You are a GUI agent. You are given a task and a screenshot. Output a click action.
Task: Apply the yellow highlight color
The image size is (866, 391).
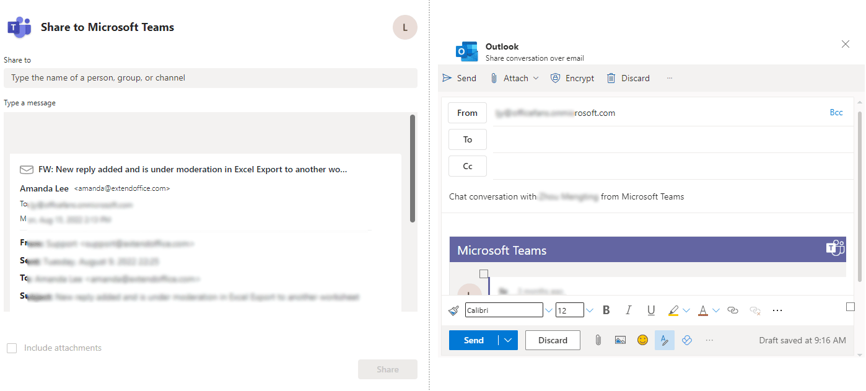pyautogui.click(x=673, y=310)
